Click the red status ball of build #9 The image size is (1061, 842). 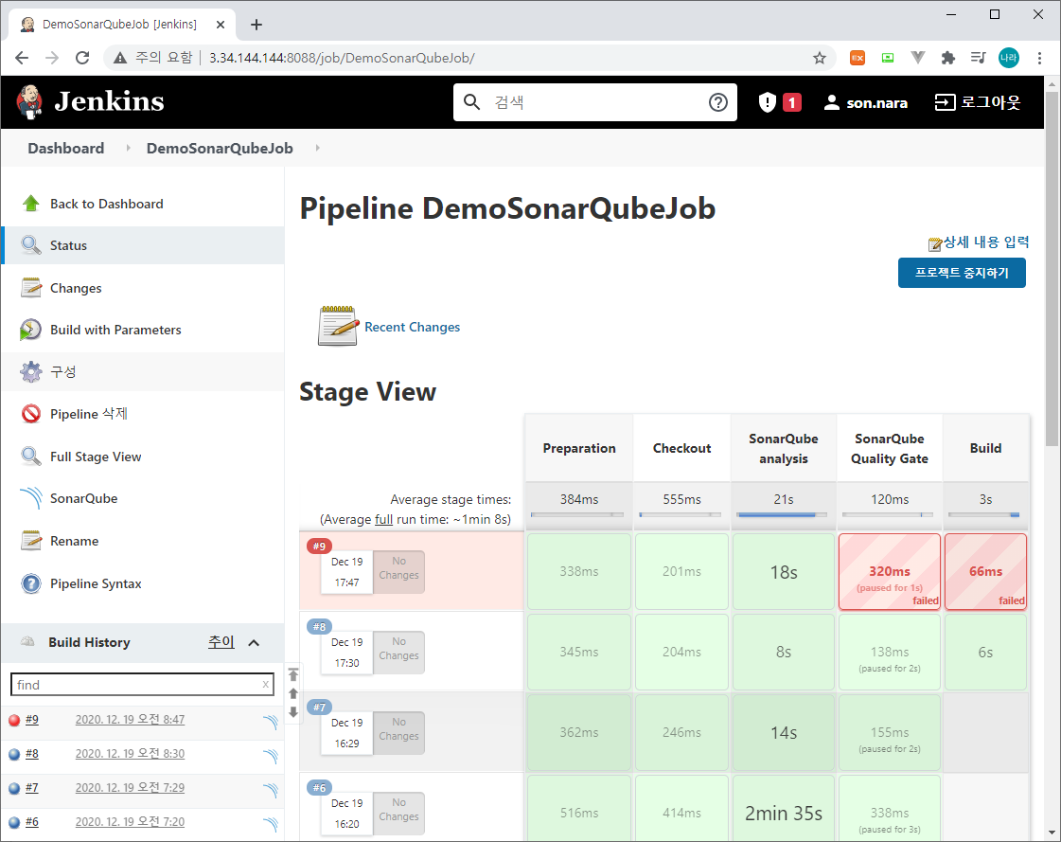pos(14,720)
